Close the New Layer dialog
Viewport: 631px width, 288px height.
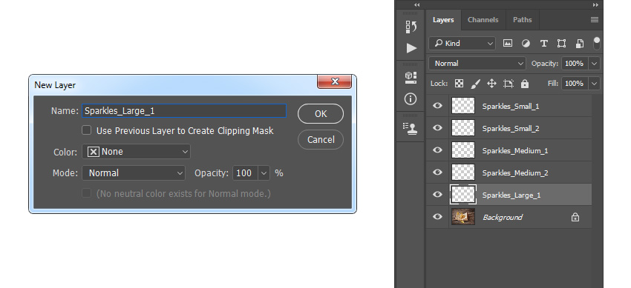334,82
